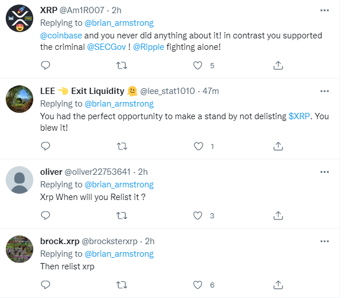The image size is (345, 298).
Task: Like oliver's tweet with 3 likes
Action: click(x=199, y=215)
